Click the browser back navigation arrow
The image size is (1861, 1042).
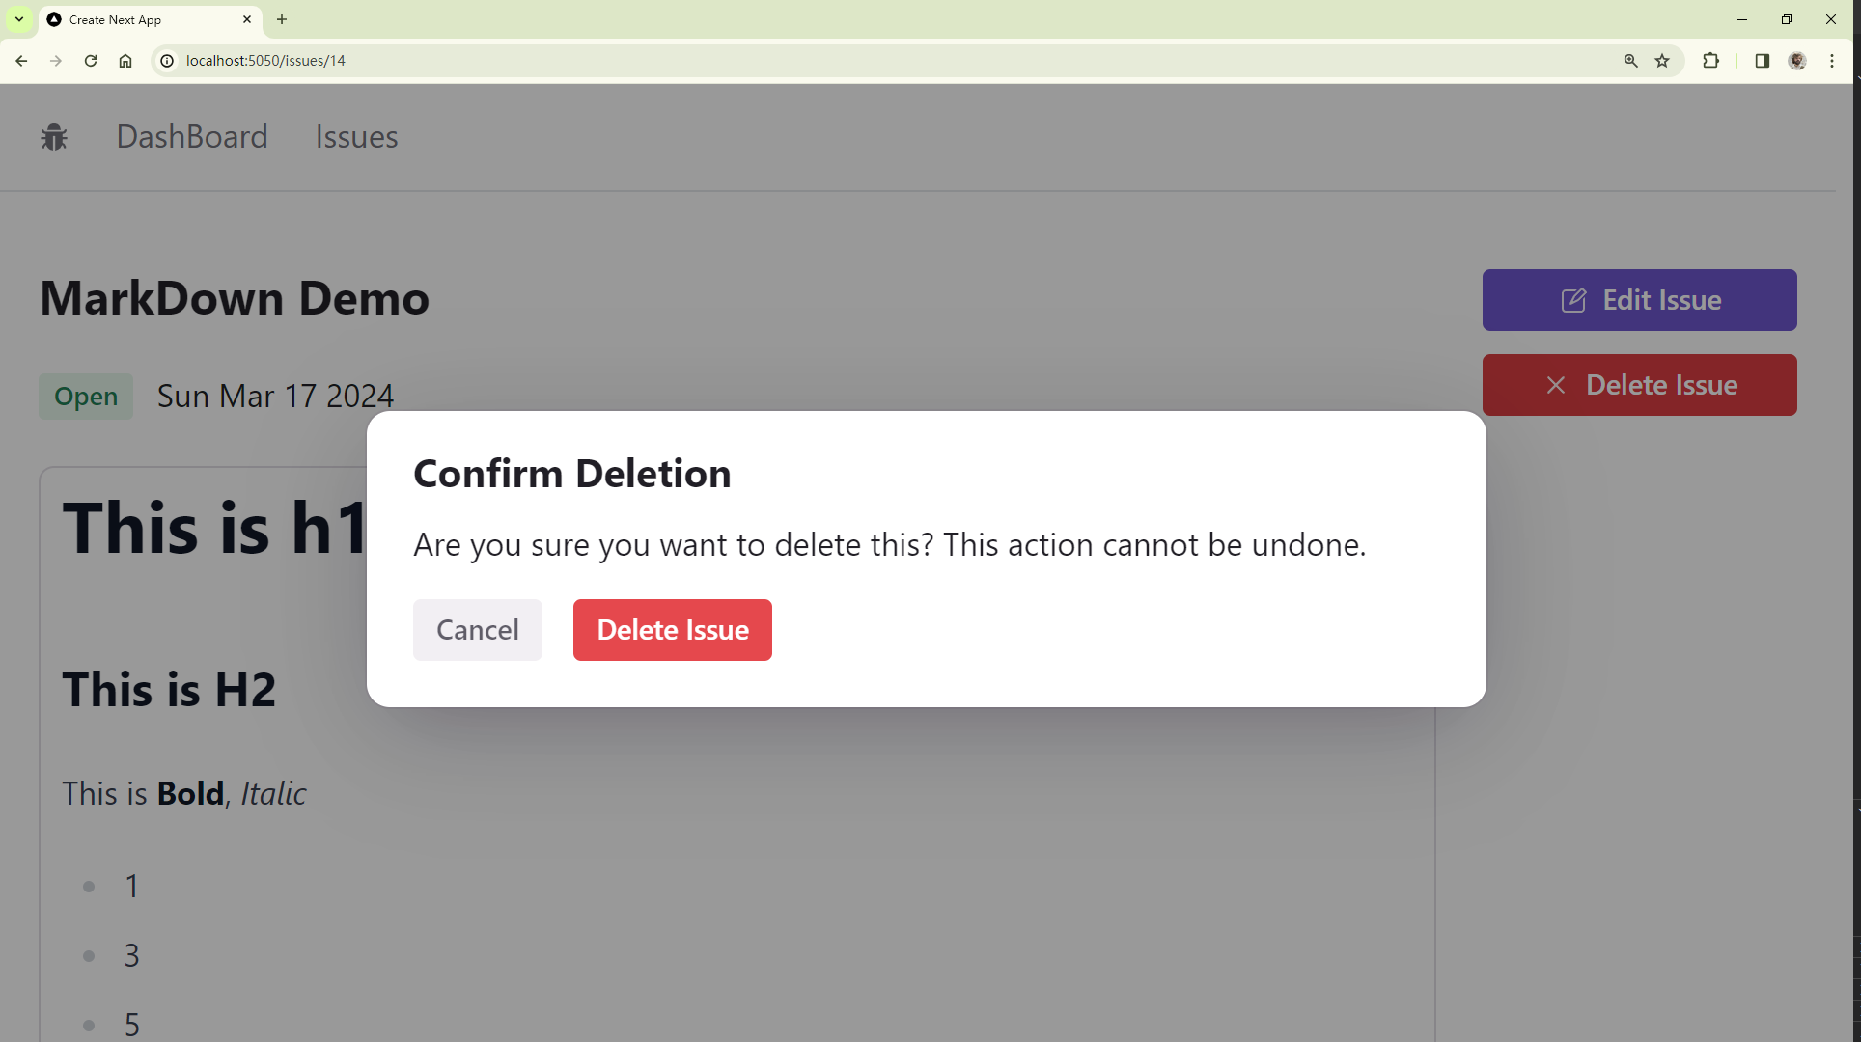coord(23,60)
